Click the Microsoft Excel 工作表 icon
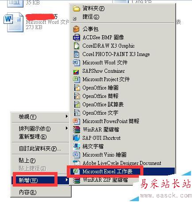Screen dimensions: 192x202 pyautogui.click(x=76, y=172)
